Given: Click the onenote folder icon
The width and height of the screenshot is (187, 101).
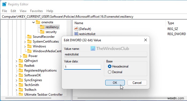Looking at the screenshot, I should [x=38, y=22].
